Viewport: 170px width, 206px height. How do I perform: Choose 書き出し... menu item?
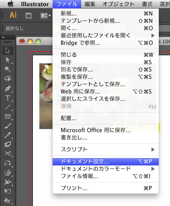coord(105,138)
